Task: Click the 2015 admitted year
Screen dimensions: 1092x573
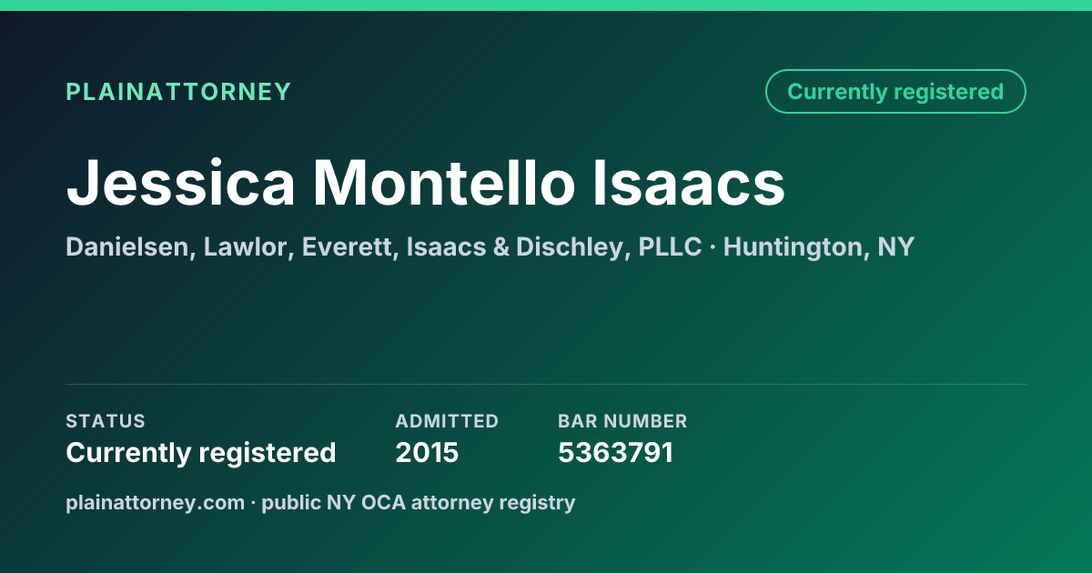Action: [427, 452]
